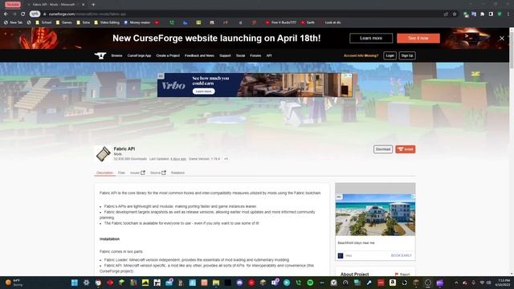Click the beachfront stays ad image
The image size is (514, 289).
(375, 214)
